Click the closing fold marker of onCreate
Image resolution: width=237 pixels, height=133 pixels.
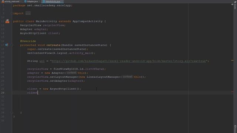coord(12,112)
